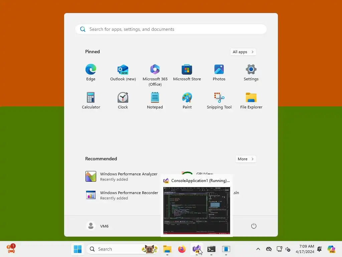Expand the All apps list

point(243,52)
